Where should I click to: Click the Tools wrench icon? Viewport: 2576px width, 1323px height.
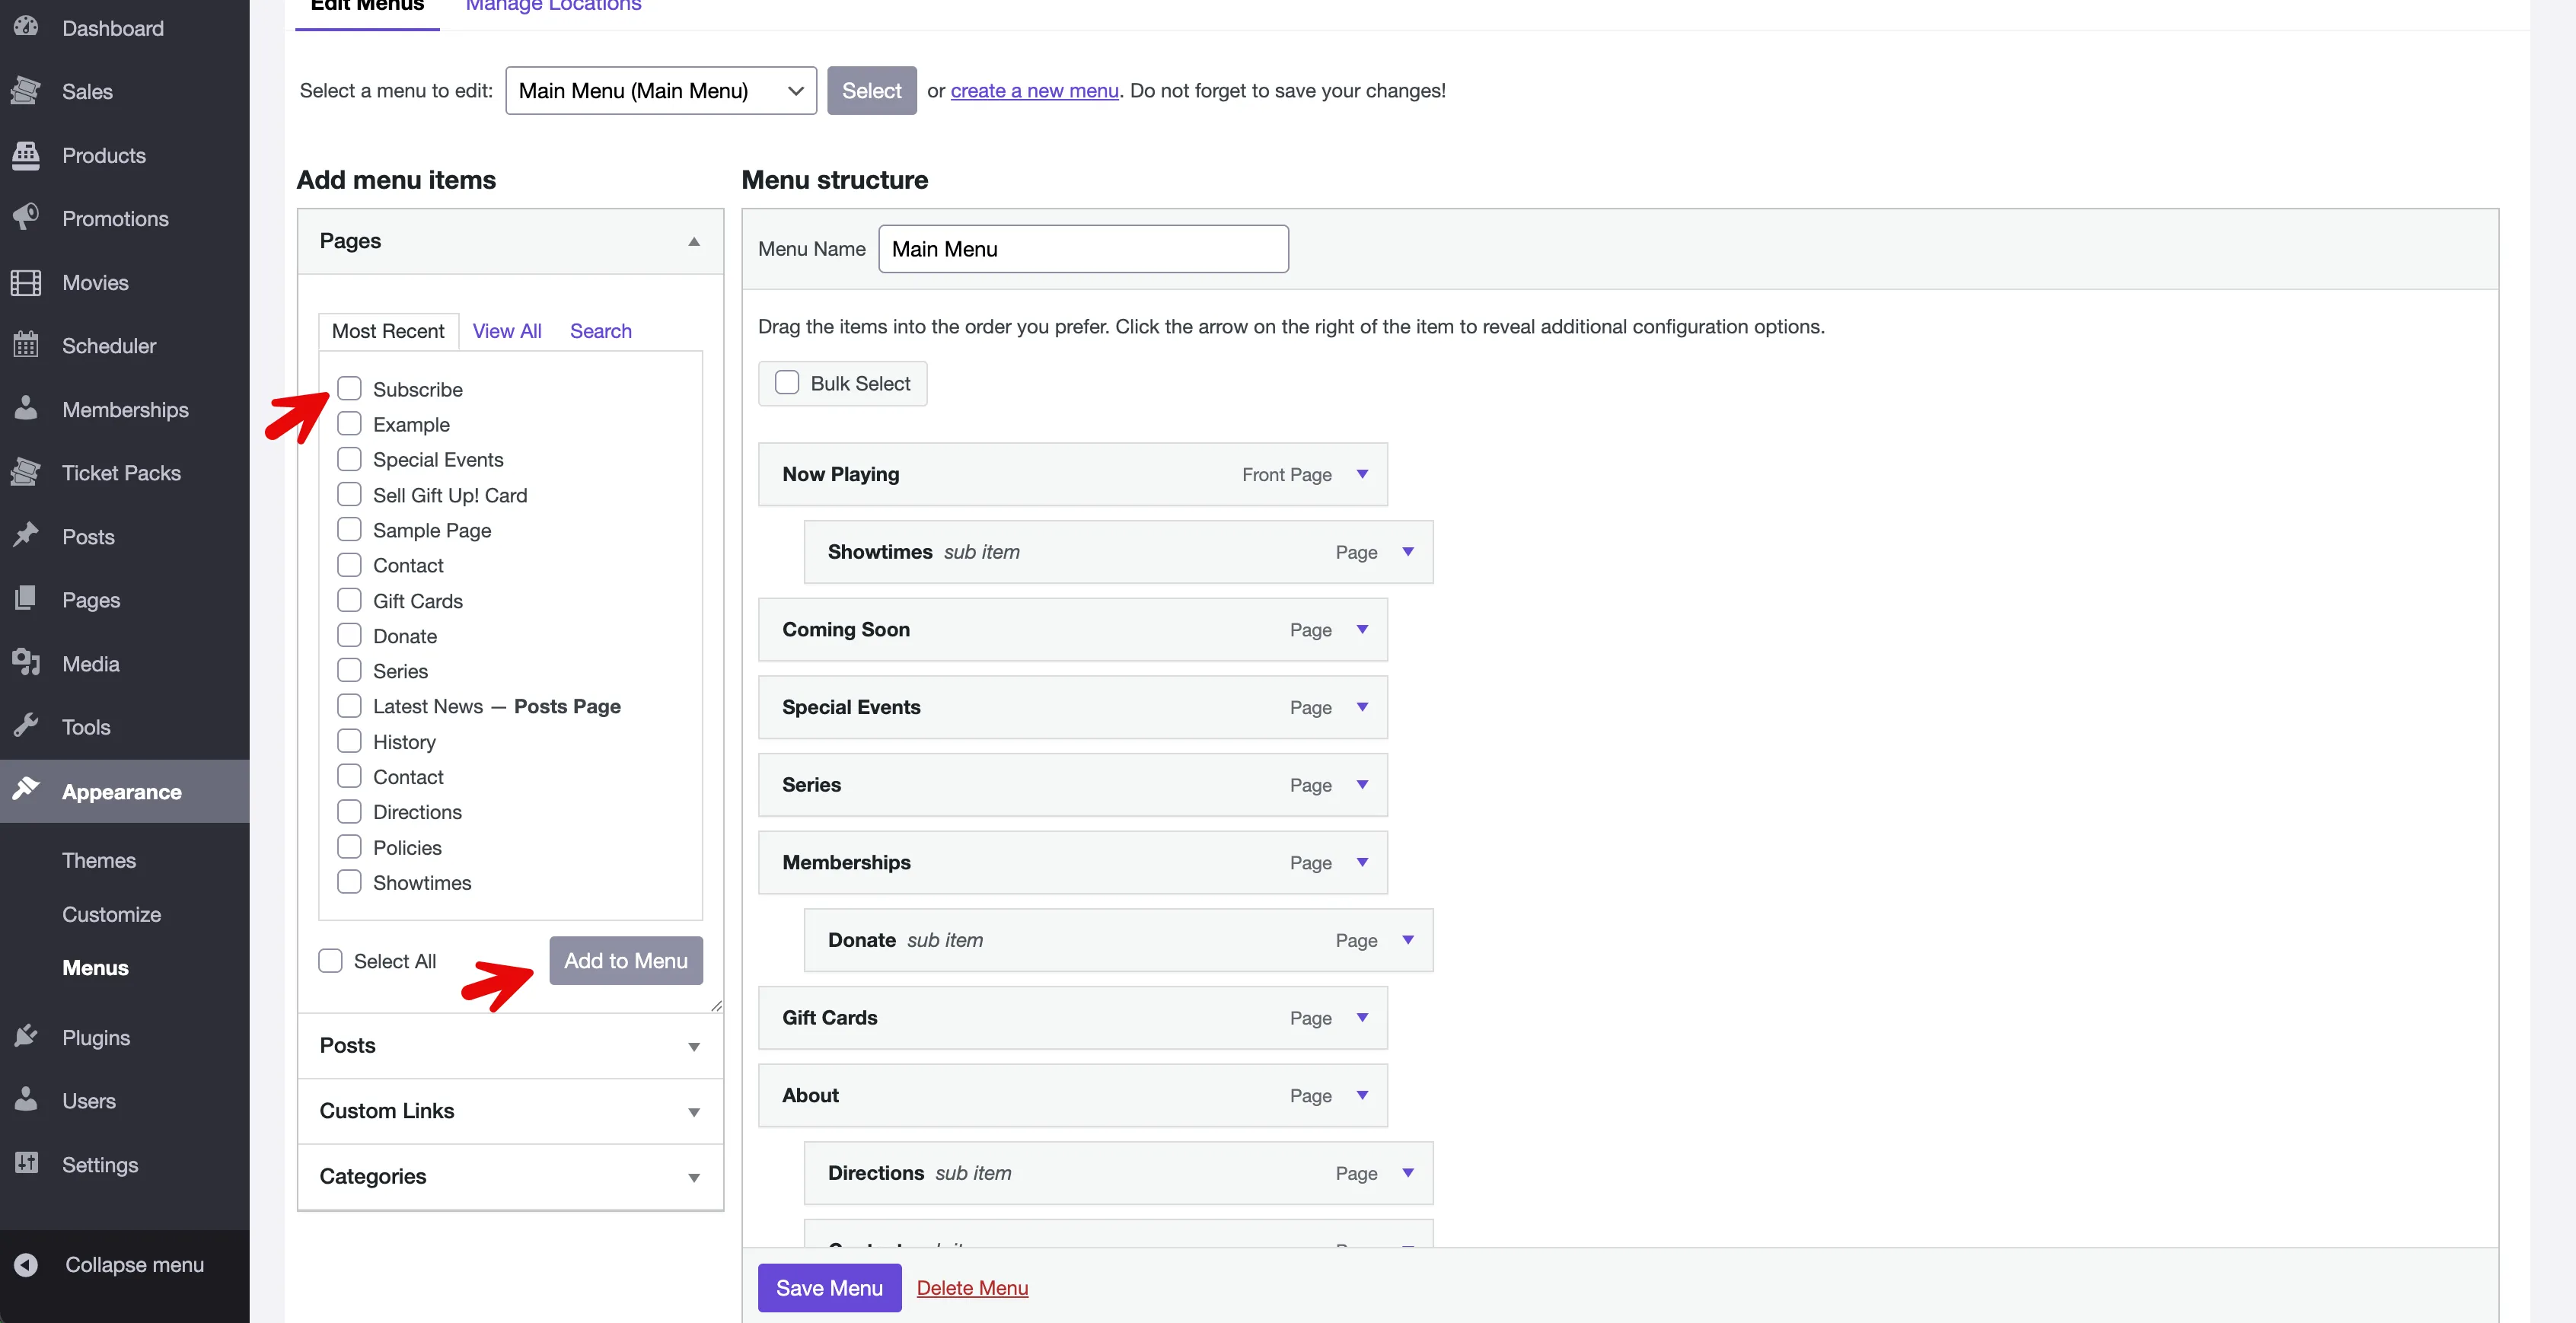tap(26, 726)
